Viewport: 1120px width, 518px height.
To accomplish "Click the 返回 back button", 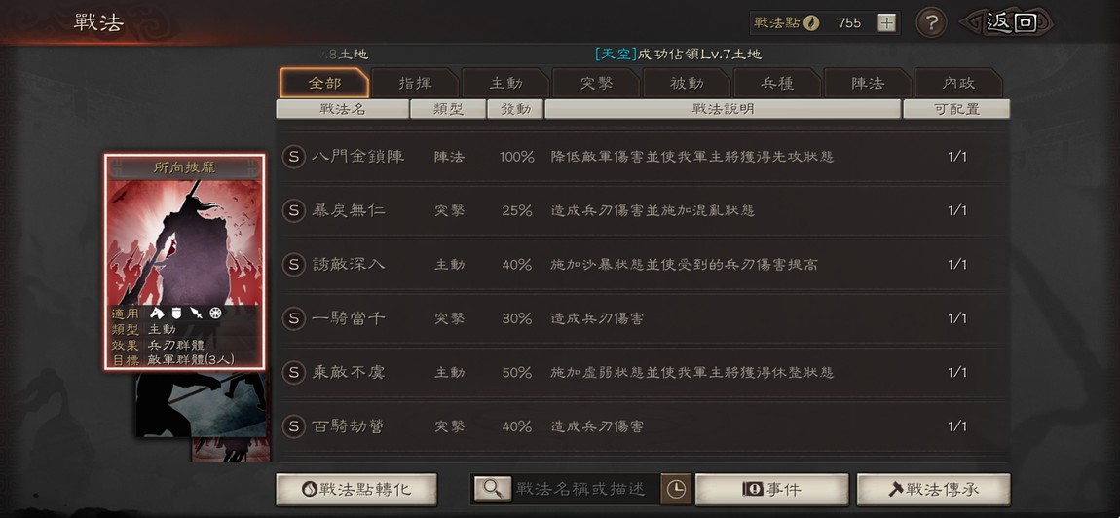I will tap(1007, 22).
